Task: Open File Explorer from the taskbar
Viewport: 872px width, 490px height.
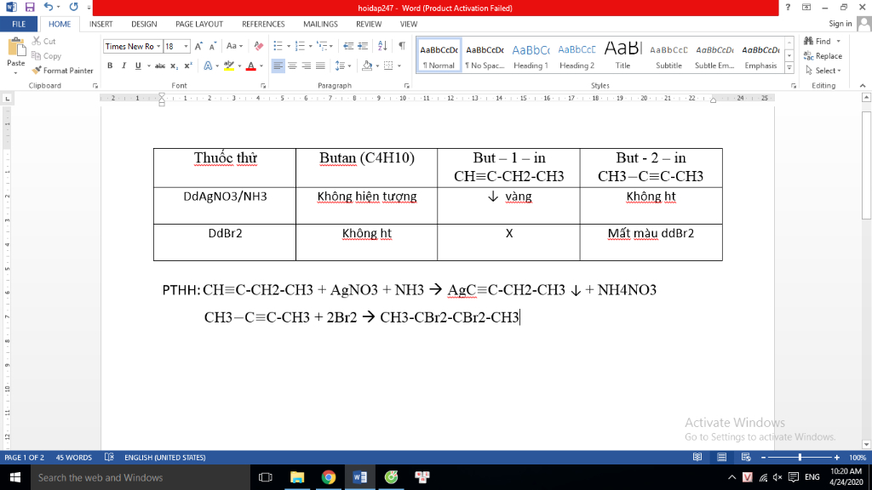Action: click(297, 477)
